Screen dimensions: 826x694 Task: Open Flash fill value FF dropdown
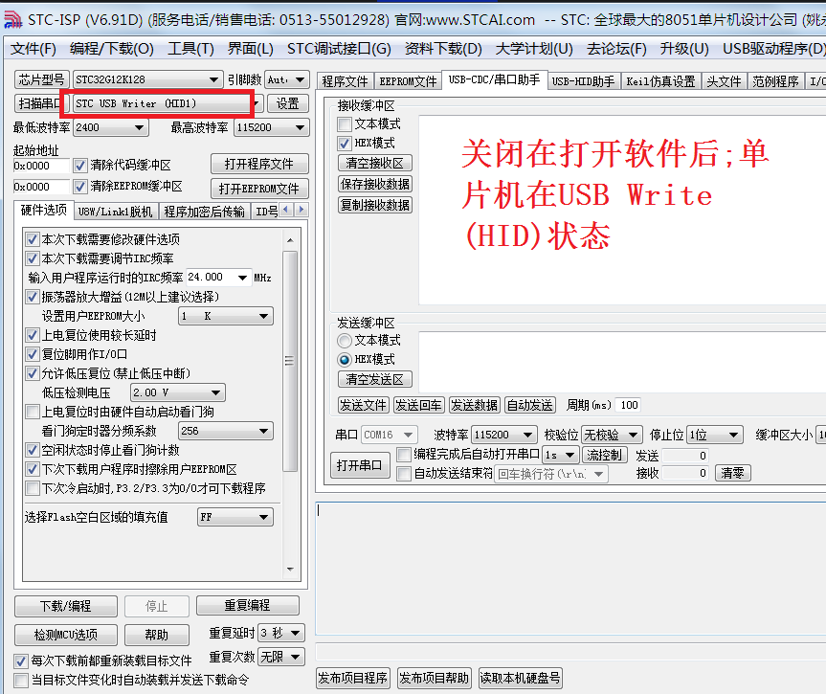[x=234, y=518]
